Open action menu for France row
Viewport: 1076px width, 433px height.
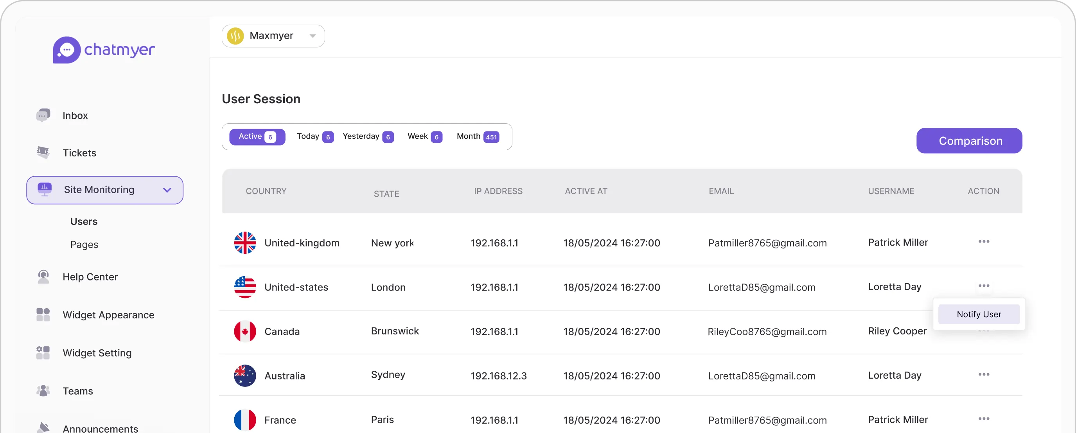pos(984,419)
